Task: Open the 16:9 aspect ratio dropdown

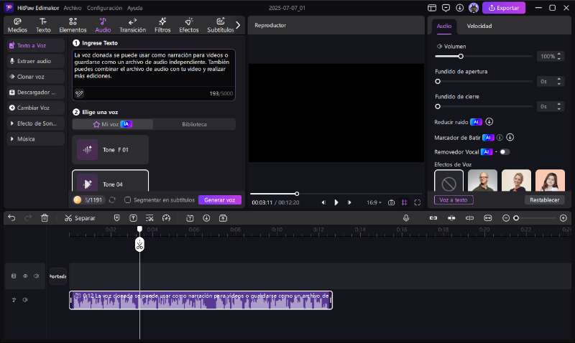Action: pos(374,202)
